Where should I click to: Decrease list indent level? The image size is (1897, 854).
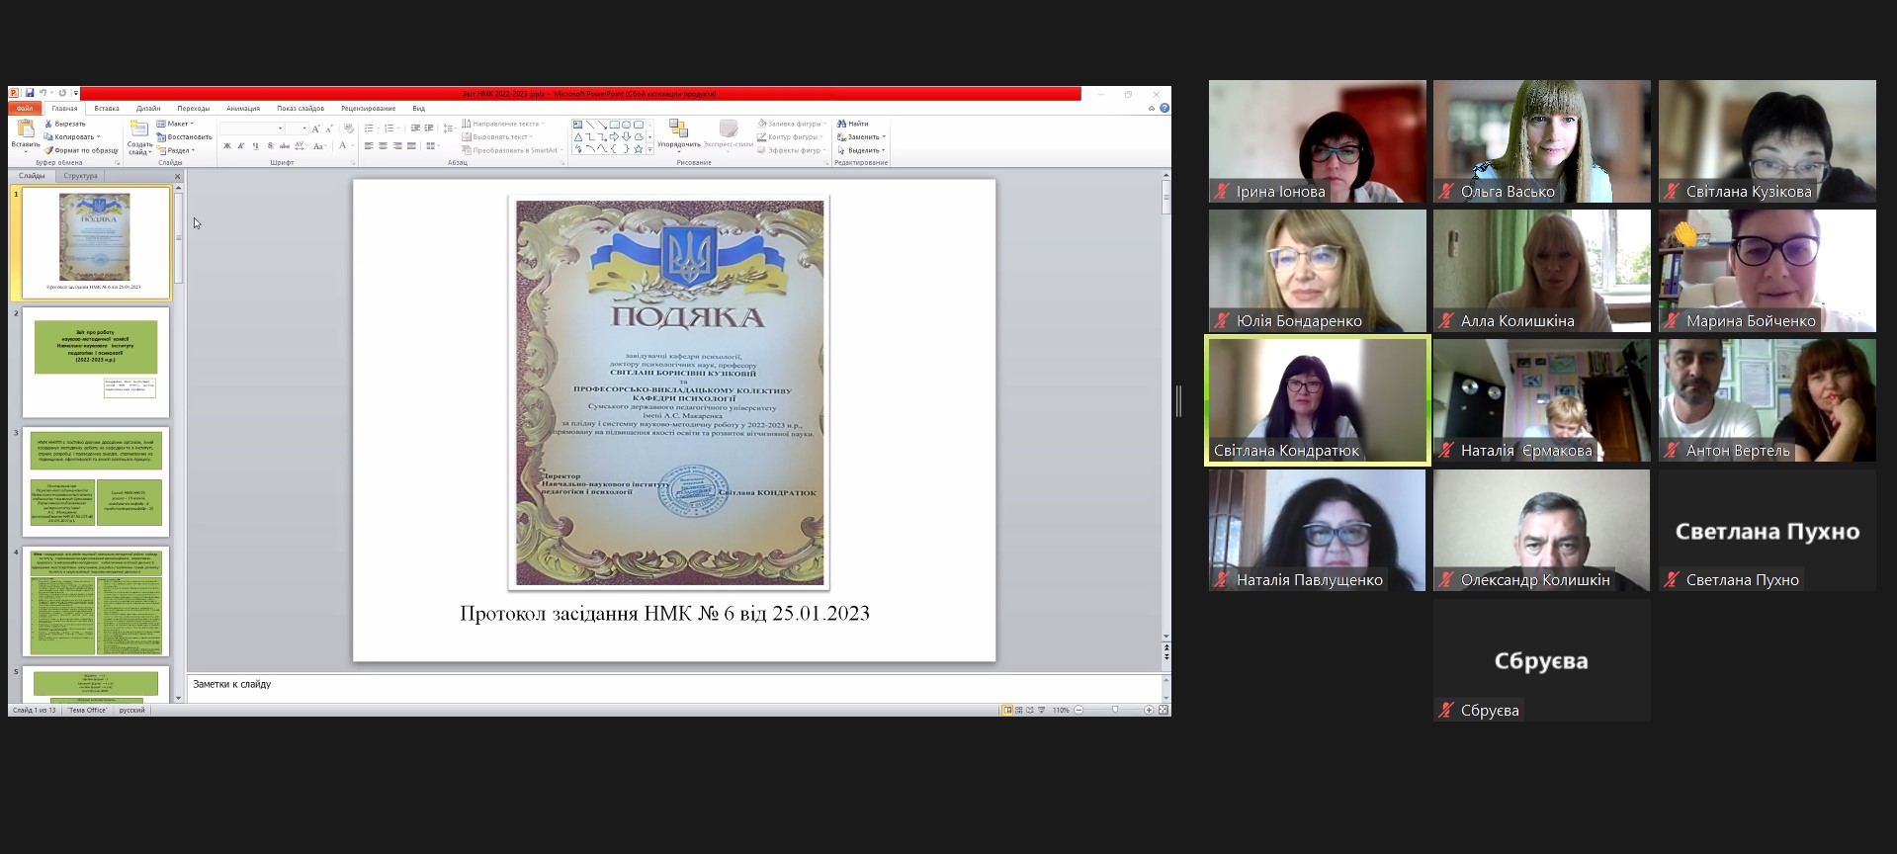(415, 128)
